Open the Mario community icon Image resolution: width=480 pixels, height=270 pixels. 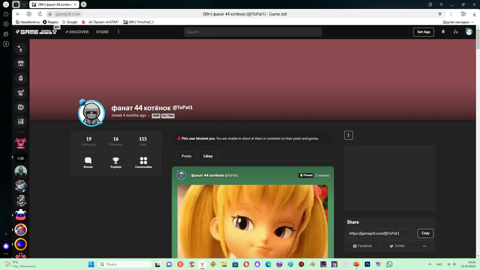(20, 230)
